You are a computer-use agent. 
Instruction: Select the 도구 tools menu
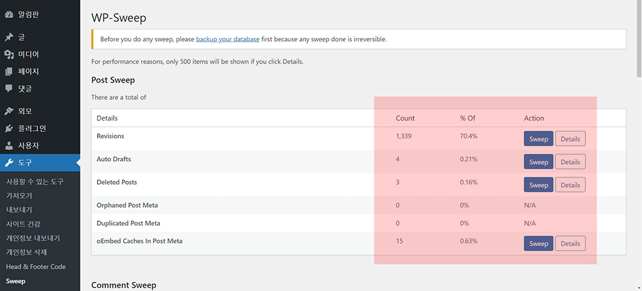[40, 163]
